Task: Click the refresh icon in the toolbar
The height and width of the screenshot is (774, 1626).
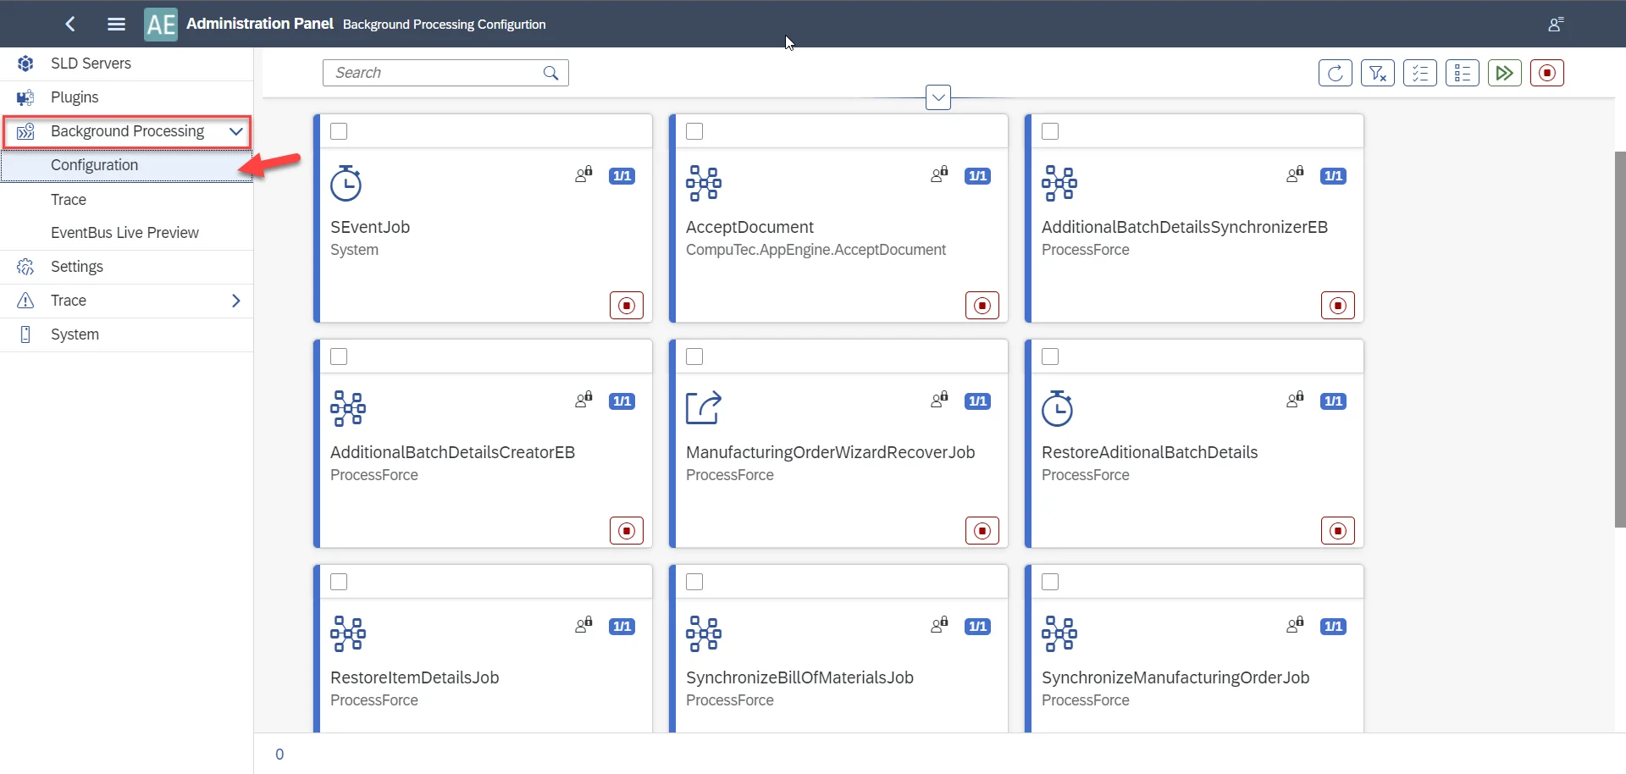Action: pos(1335,74)
